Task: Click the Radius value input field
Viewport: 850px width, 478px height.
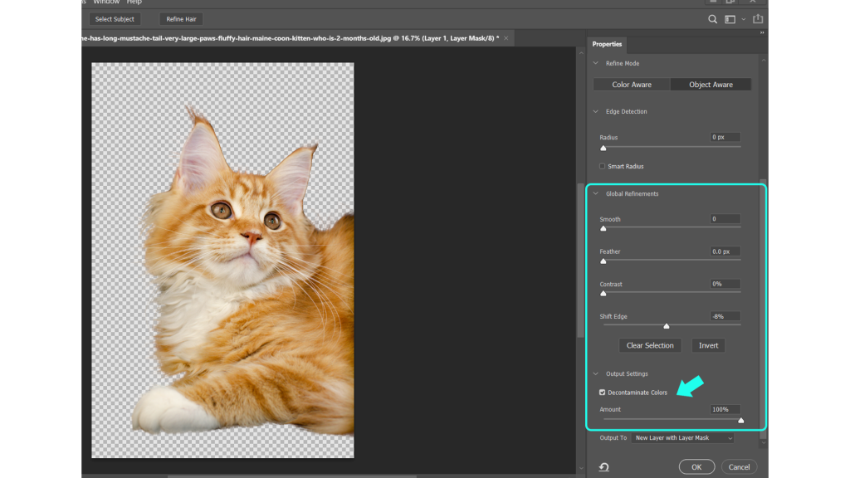Action: point(723,137)
